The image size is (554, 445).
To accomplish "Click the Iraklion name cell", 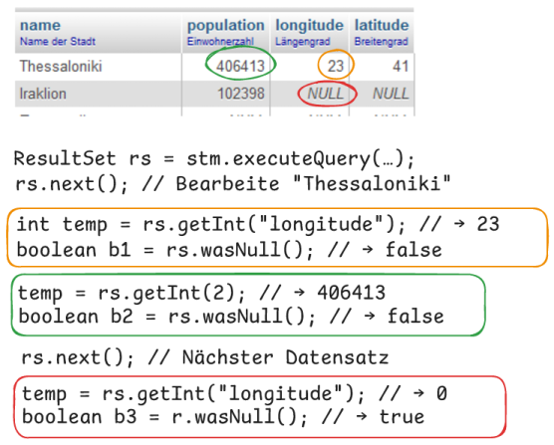I will (x=43, y=94).
